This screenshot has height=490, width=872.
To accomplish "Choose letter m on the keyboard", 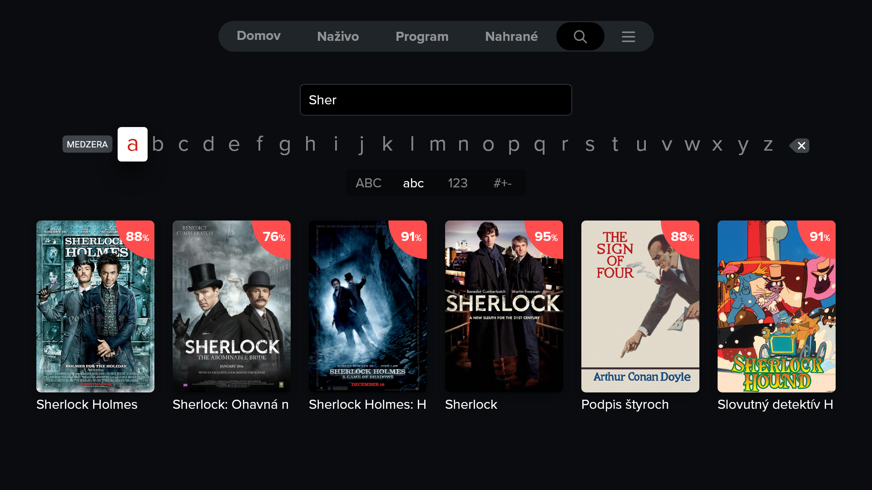I will [438, 144].
